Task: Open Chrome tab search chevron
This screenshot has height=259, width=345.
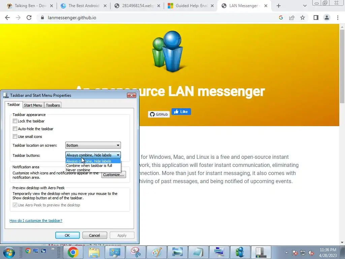Action: point(305,6)
